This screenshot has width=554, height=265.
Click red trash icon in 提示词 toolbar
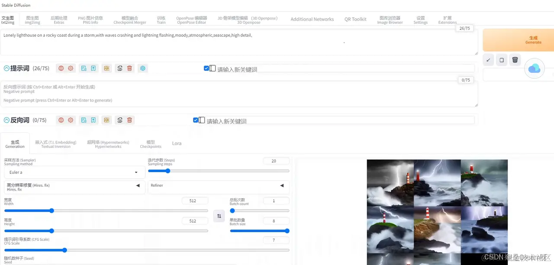pyautogui.click(x=129, y=68)
